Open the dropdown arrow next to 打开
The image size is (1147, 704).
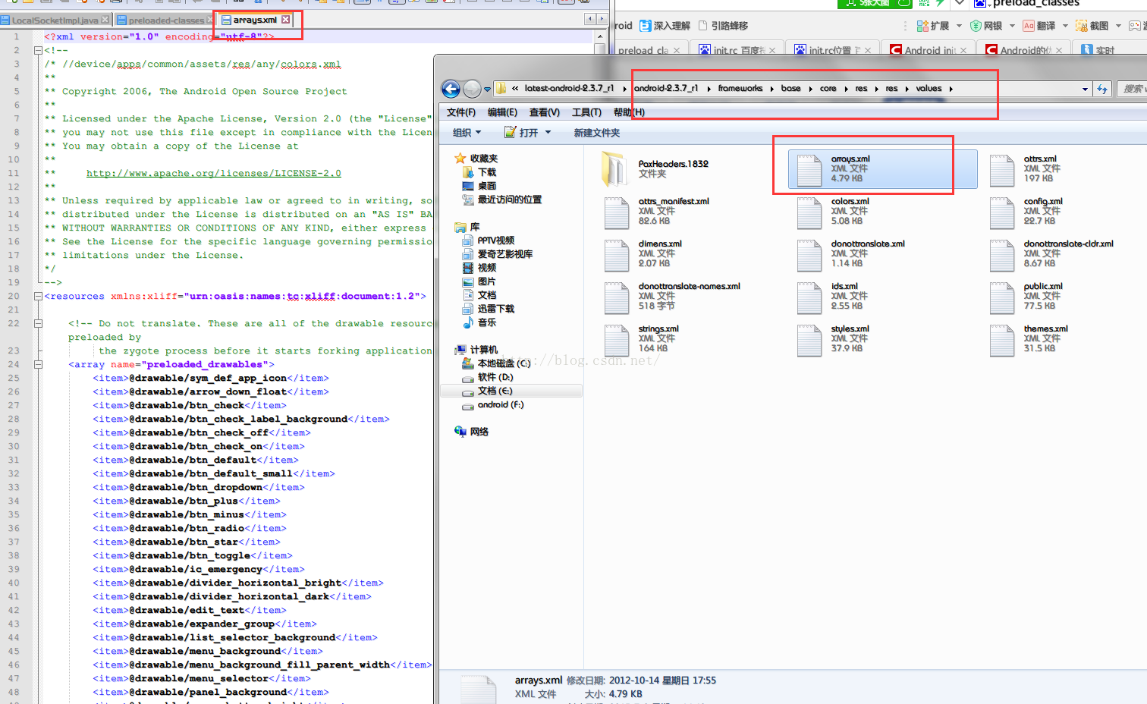tap(548, 133)
